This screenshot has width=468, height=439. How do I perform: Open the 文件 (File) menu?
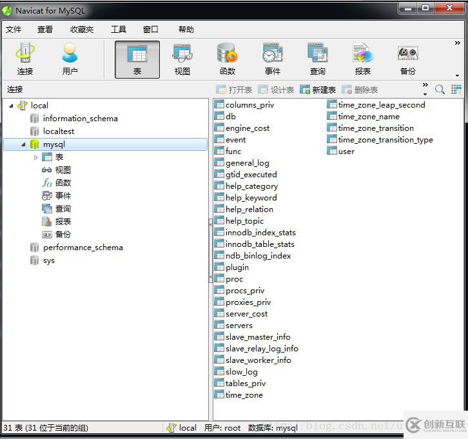tap(14, 30)
